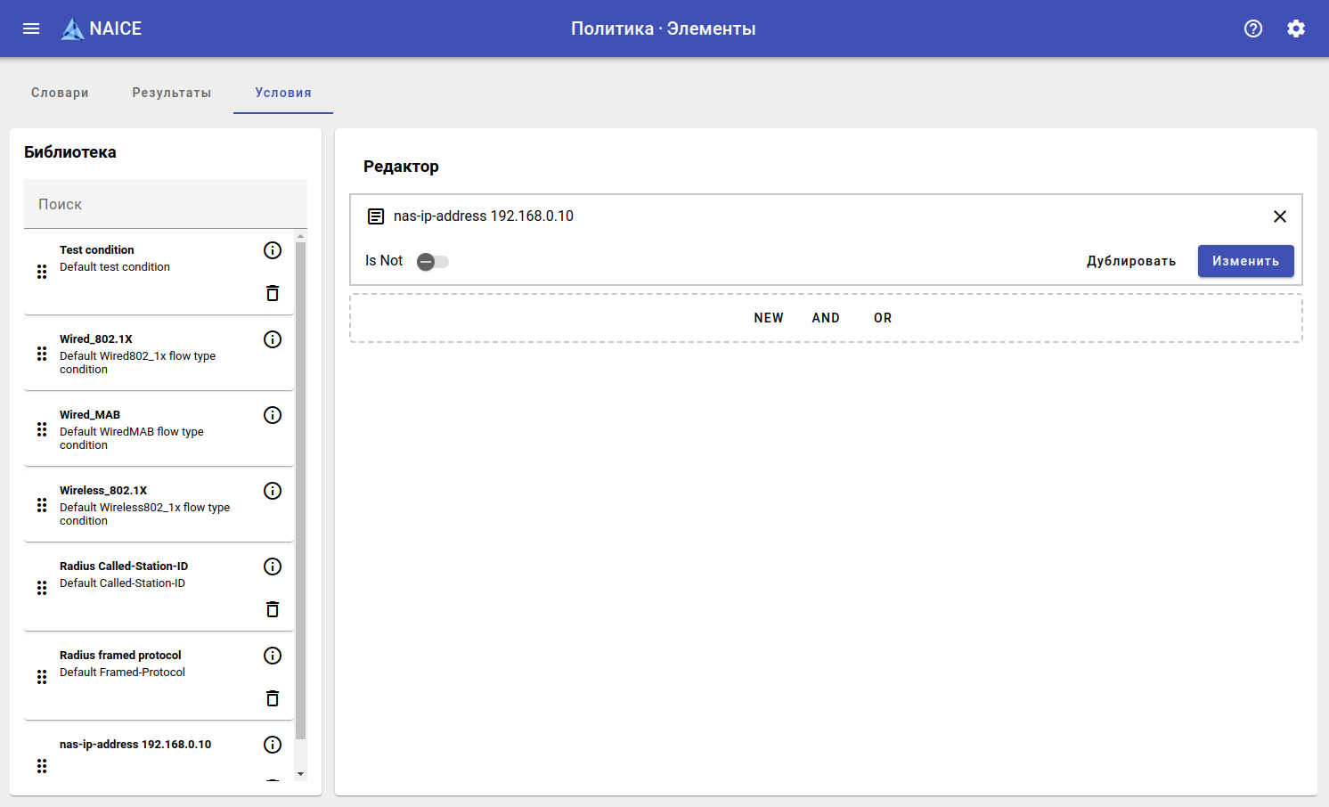Click the library scrollbar down arrow
Image resolution: width=1329 pixels, height=807 pixels.
tap(300, 774)
